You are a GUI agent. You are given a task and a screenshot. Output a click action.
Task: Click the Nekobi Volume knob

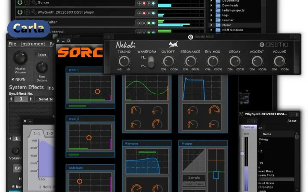click(x=279, y=61)
